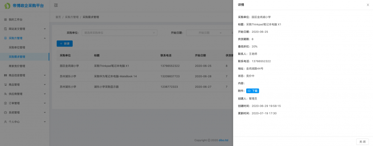This screenshot has height=146, width=373.
Task: Click the 首页 breadcrumb link
Action: (58, 17)
